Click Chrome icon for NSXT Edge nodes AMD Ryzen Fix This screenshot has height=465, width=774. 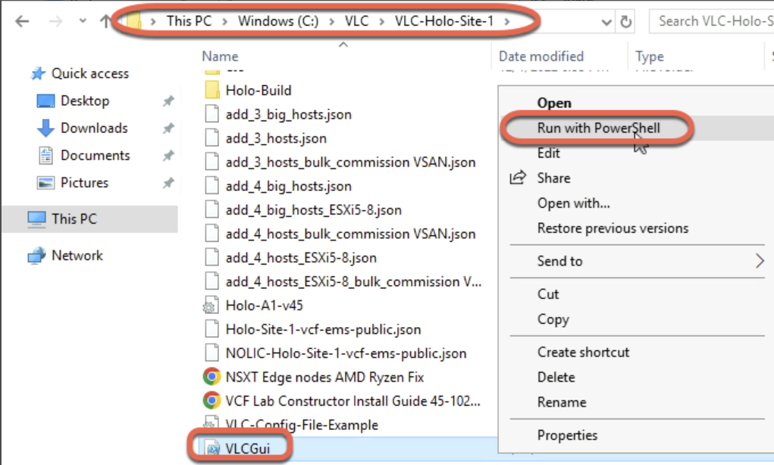click(212, 377)
